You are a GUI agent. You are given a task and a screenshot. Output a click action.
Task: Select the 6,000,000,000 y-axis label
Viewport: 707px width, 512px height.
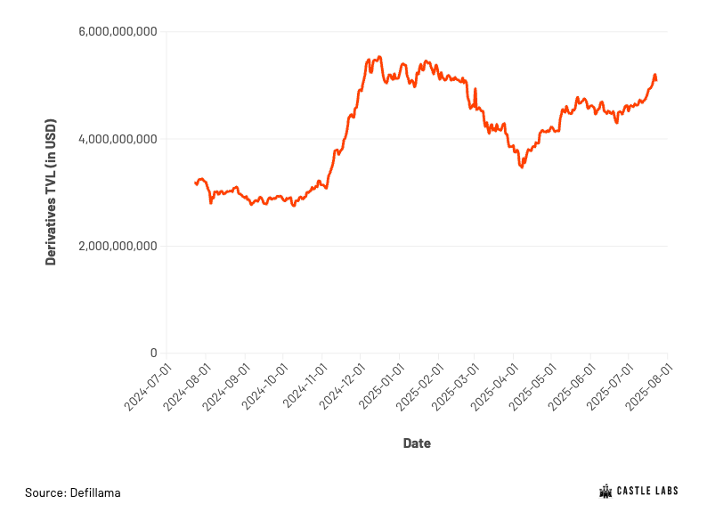[x=118, y=31]
